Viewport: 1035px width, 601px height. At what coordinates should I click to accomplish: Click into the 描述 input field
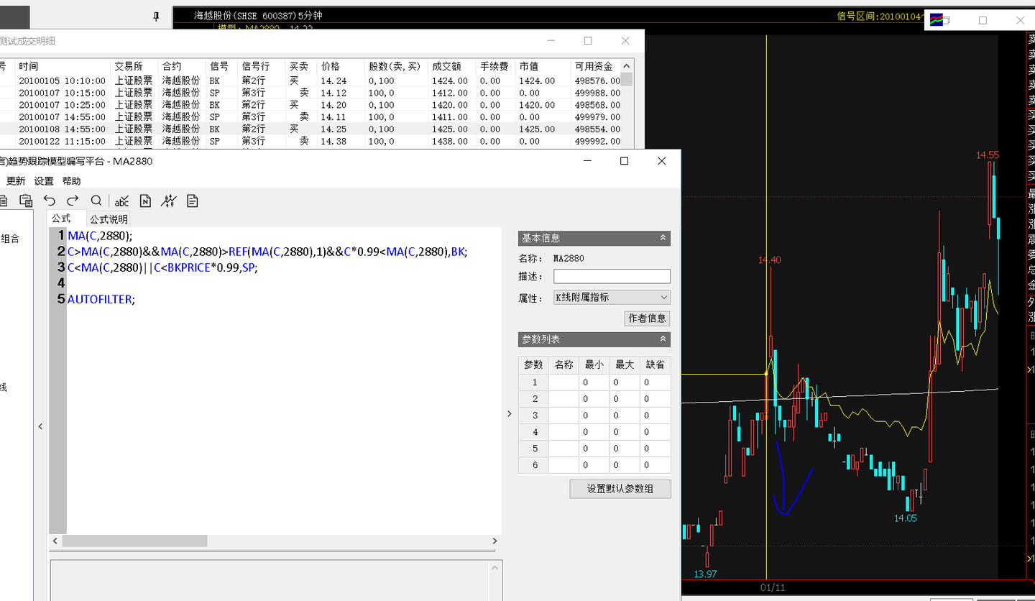tap(612, 276)
